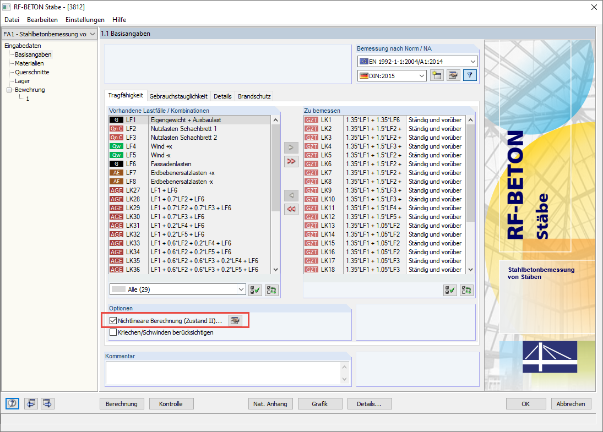
Task: Click scroll-down arrow of Zu bemessen list
Action: click(x=471, y=270)
